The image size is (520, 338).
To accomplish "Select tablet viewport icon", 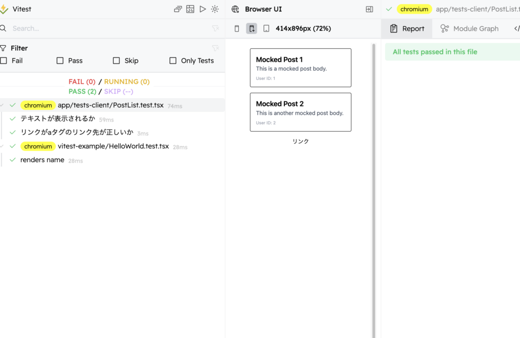I will pos(266,28).
